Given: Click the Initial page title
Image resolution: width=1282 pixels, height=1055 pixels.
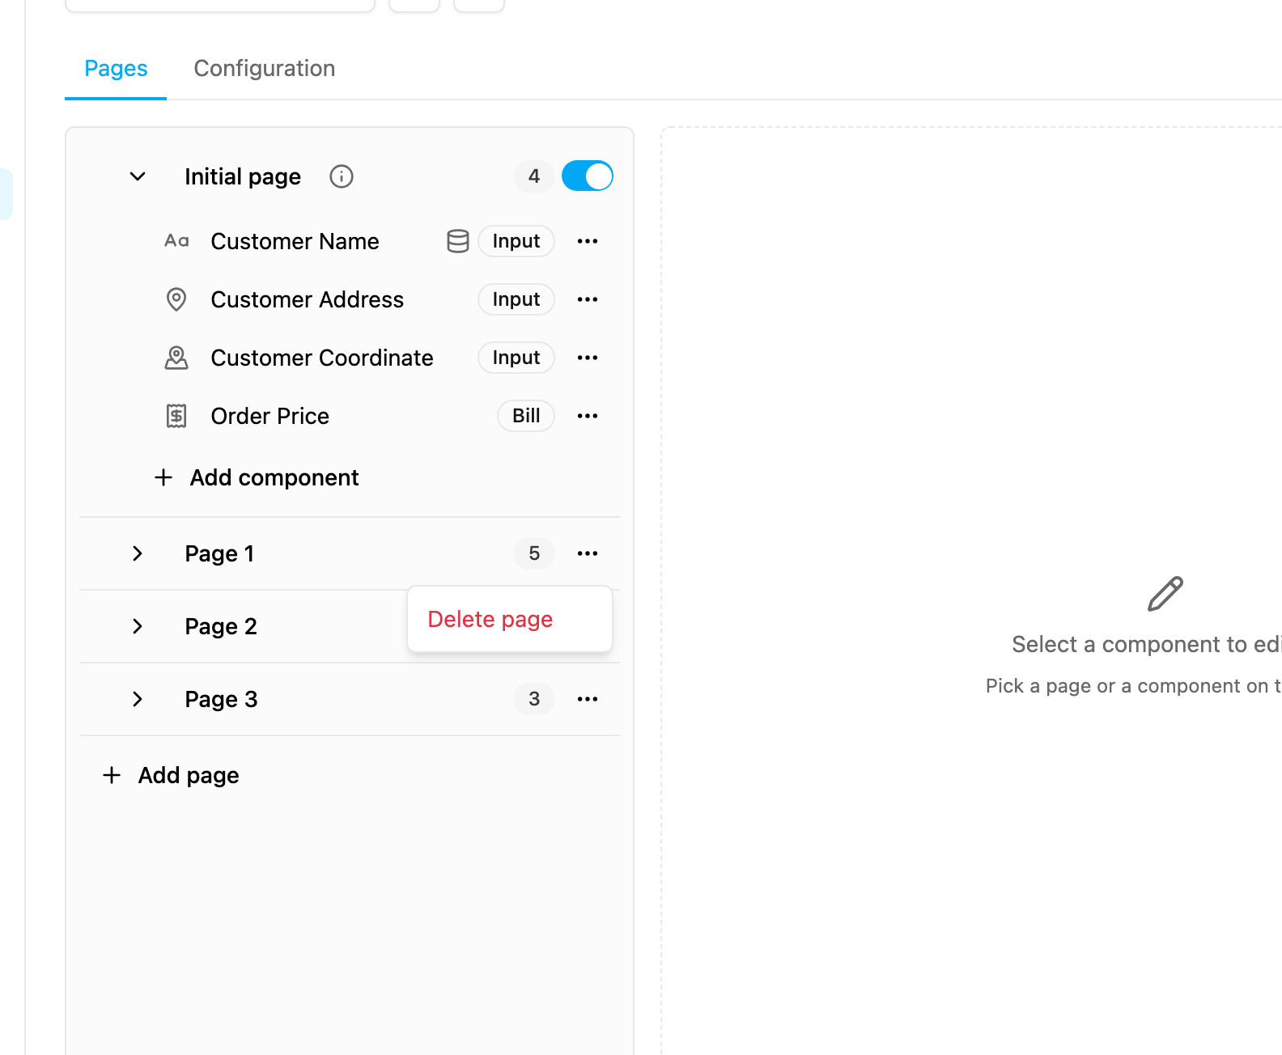Looking at the screenshot, I should click(243, 176).
